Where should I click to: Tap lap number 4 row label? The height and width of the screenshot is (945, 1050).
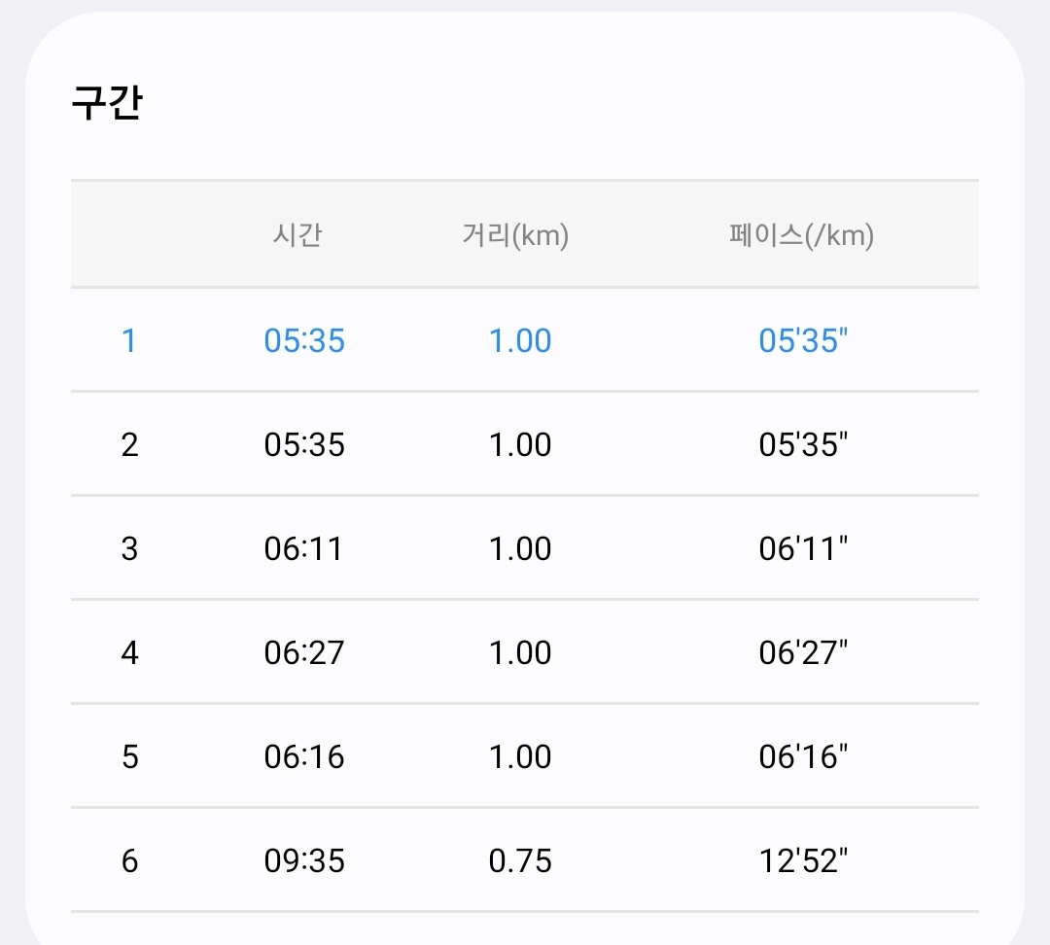(x=129, y=653)
